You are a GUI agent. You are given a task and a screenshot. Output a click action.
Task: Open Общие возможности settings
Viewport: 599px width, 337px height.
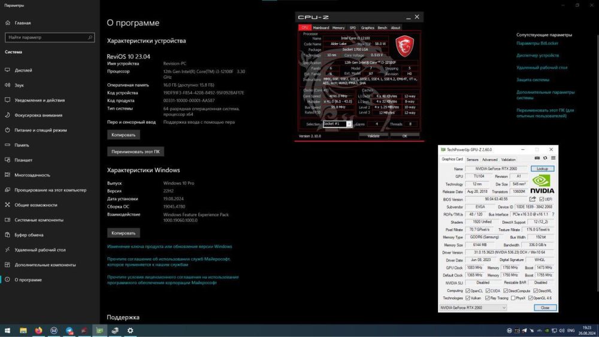35,205
